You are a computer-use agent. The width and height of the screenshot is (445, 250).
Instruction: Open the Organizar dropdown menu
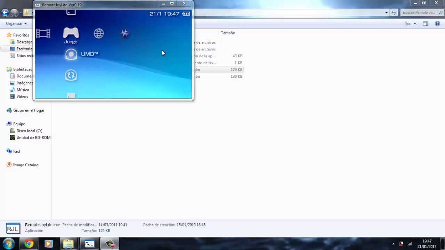point(16,24)
